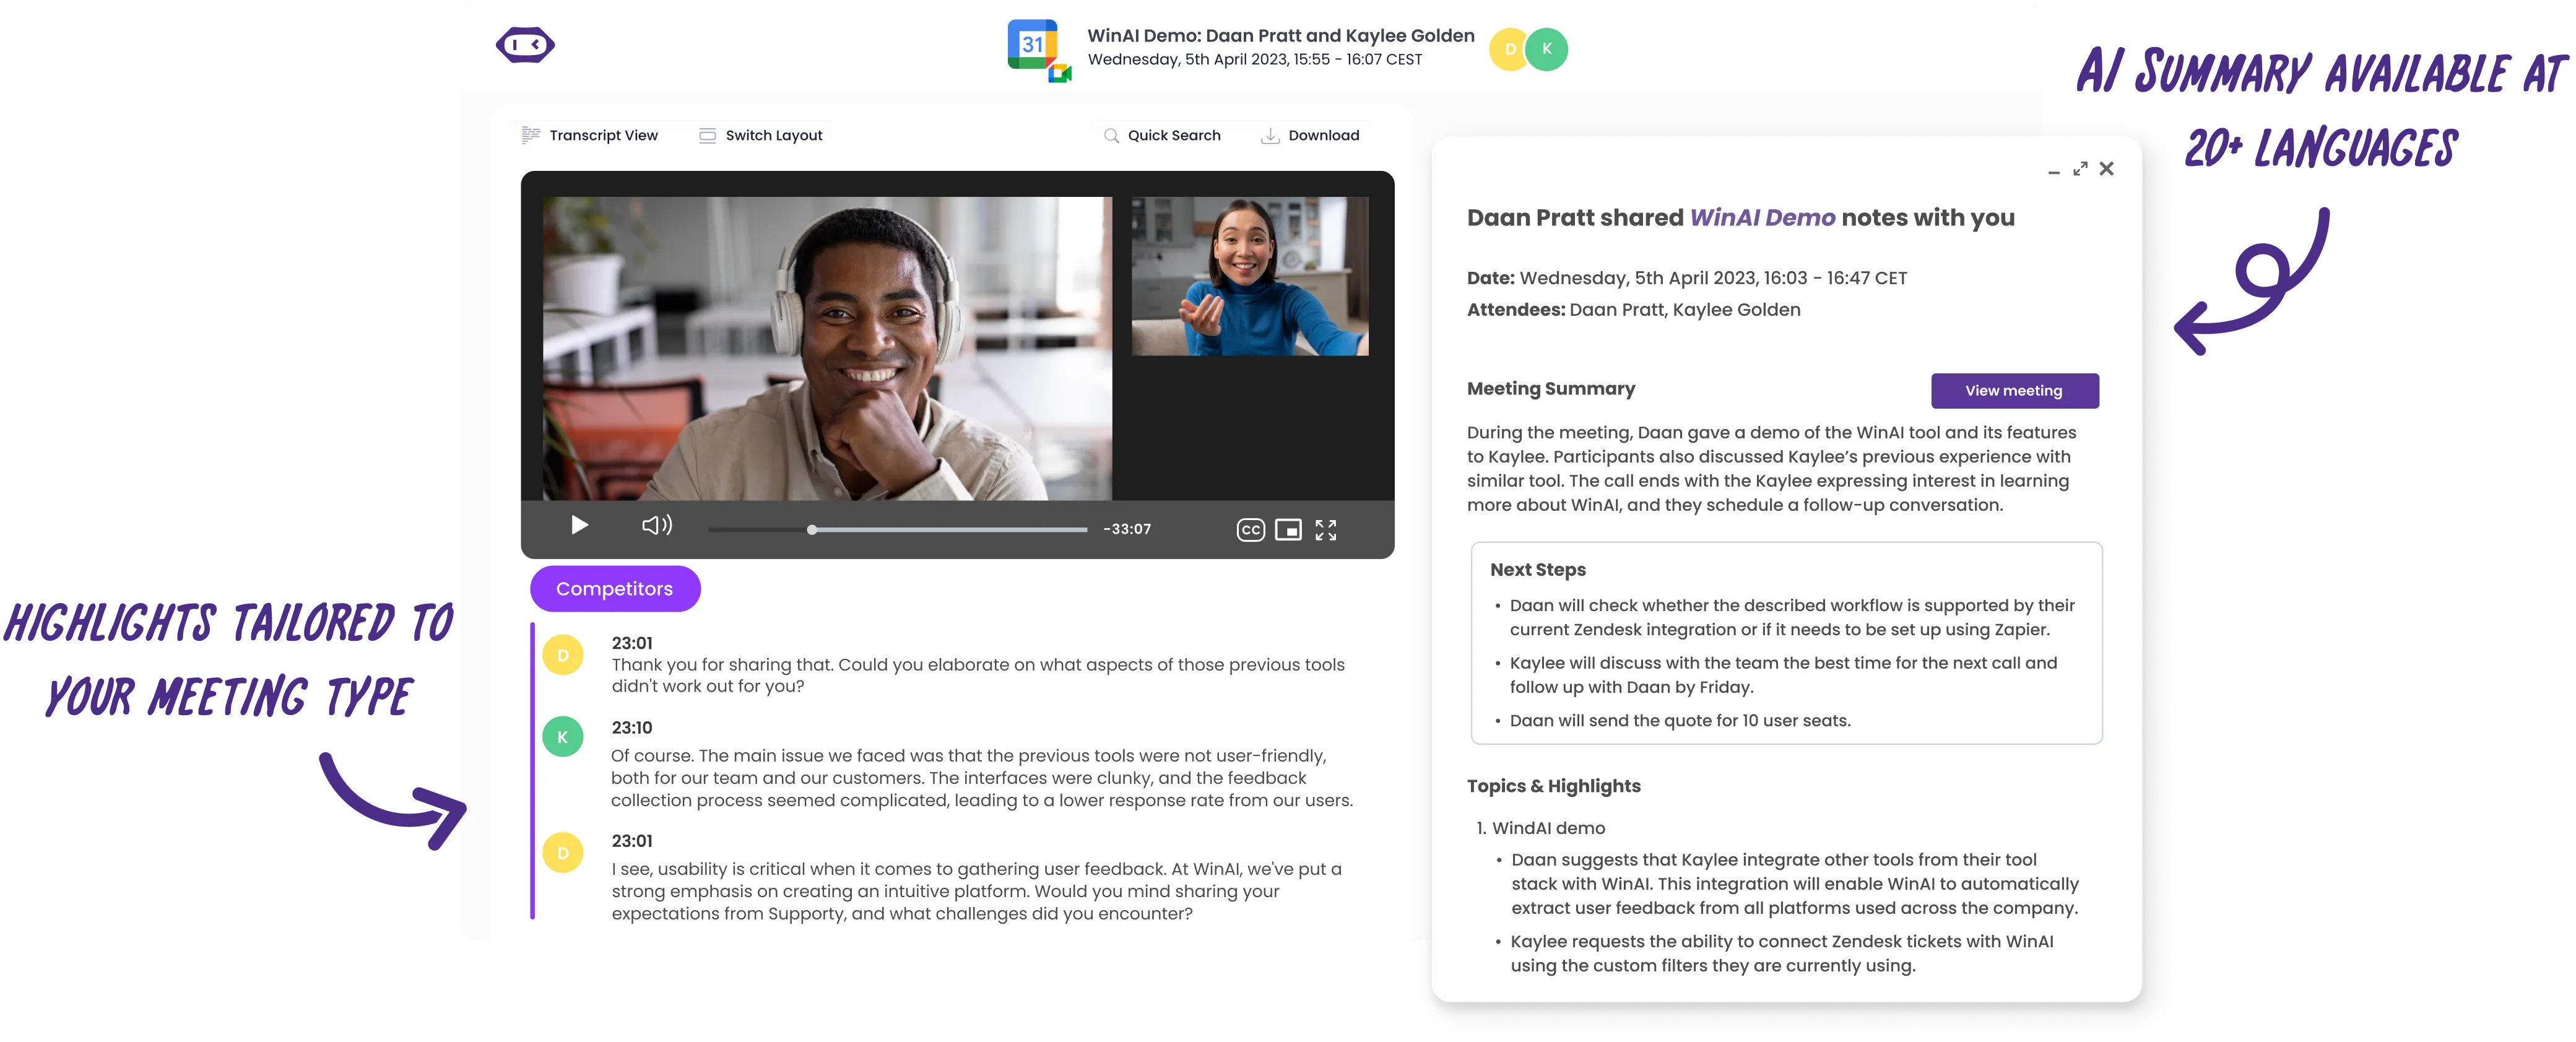The image size is (2576, 1042).
Task: Click the remaining time -33:07
Action: pyautogui.click(x=1127, y=529)
